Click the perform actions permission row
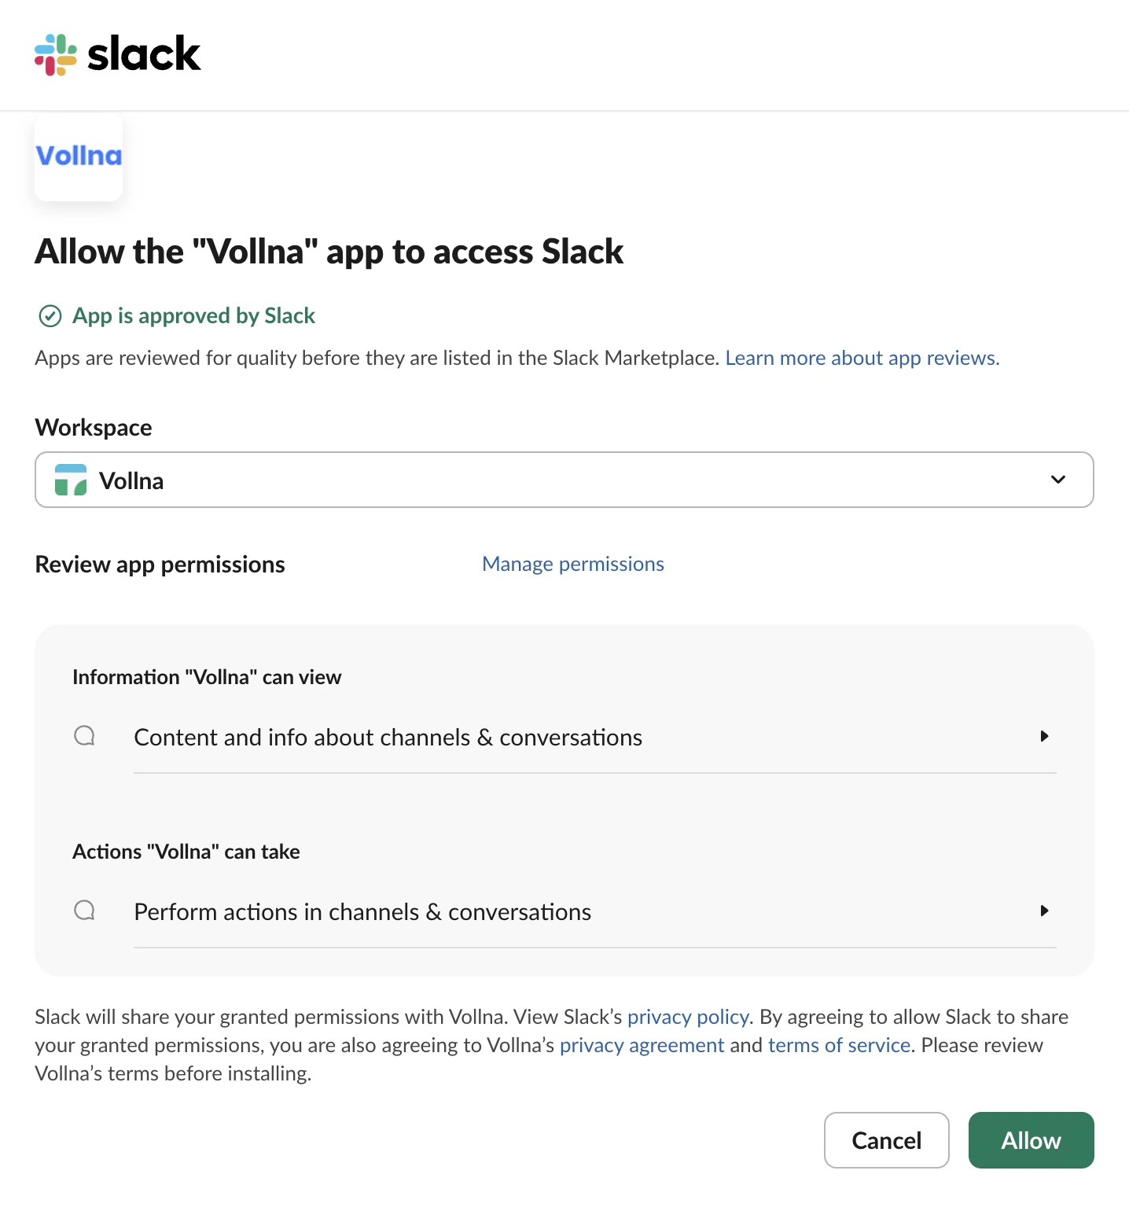 point(362,911)
